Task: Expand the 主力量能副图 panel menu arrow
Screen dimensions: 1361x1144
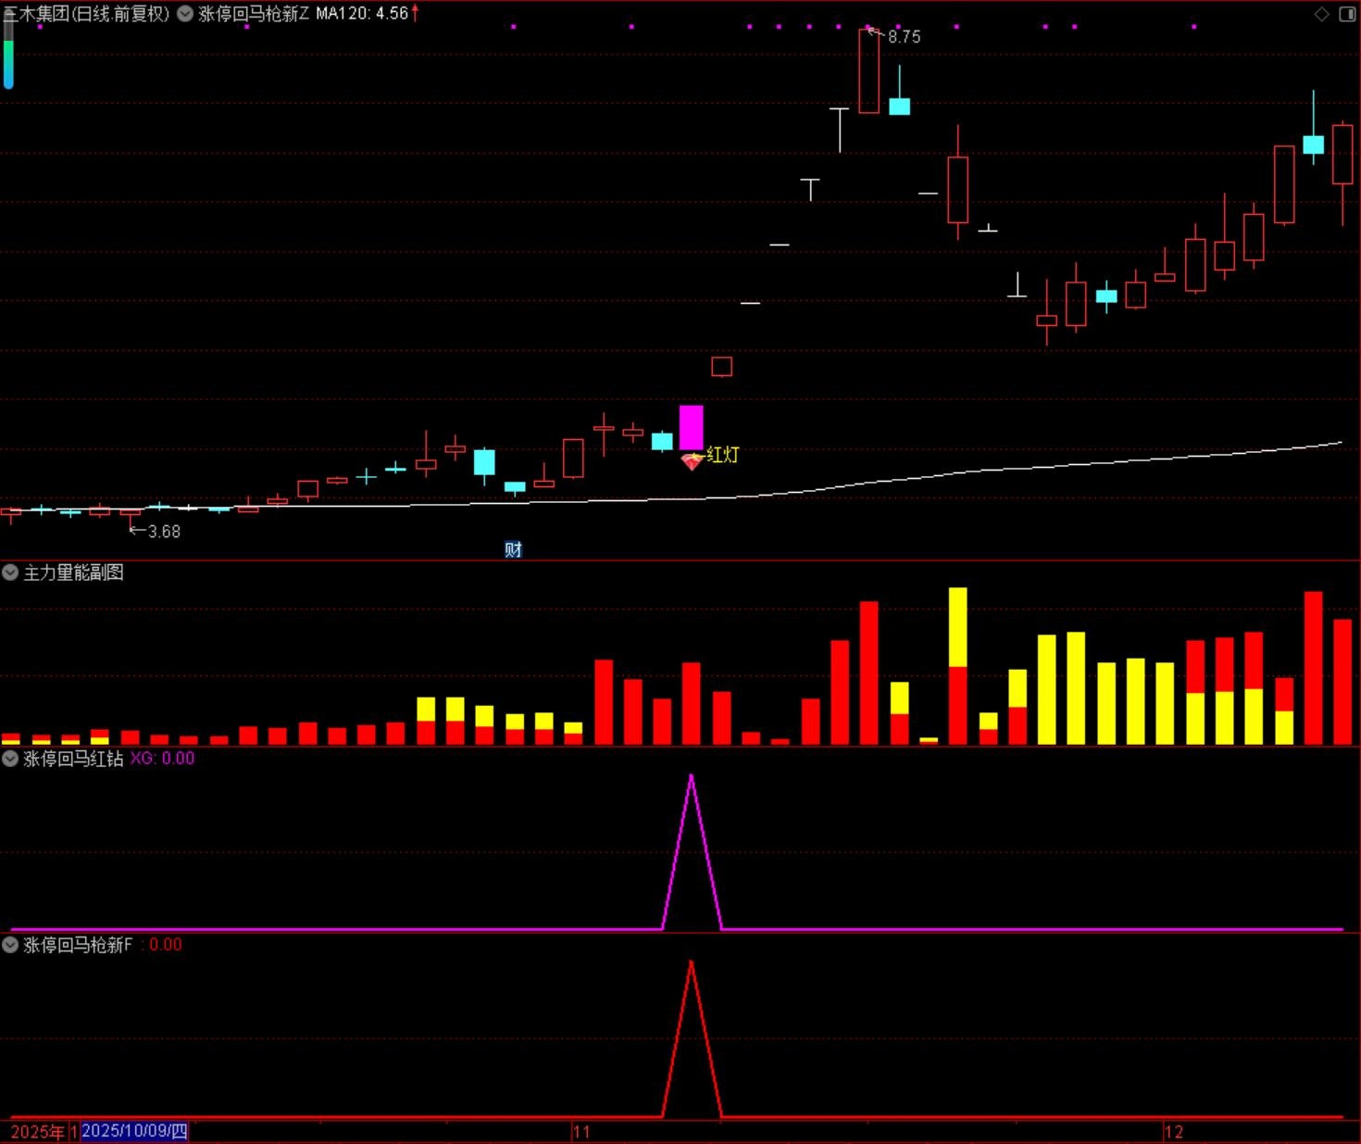Action: pos(10,572)
